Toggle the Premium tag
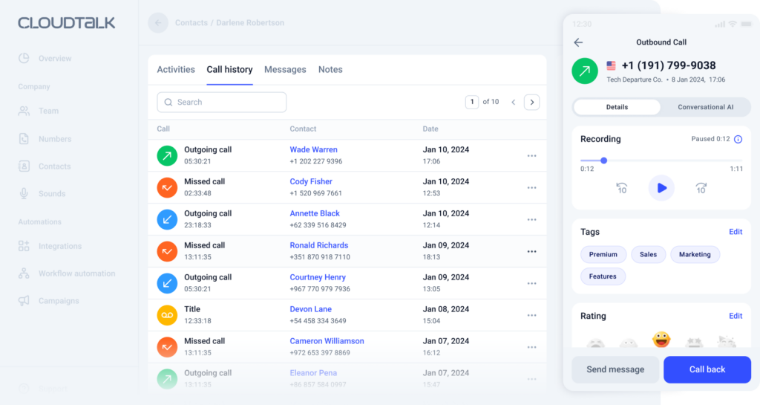Screen dimensions: 760x405 click(x=603, y=254)
